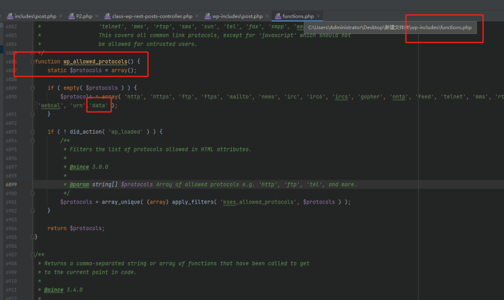Fold the if did_action block at line 6893
The image size is (504, 300).
click(x=32, y=132)
